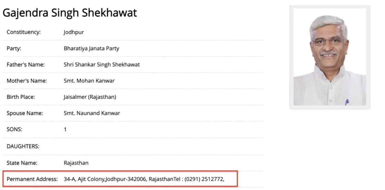Viewport: 385px width, 190px height.
Task: Select the 34-A, Ajit Colony address text
Action: pyautogui.click(x=84, y=179)
